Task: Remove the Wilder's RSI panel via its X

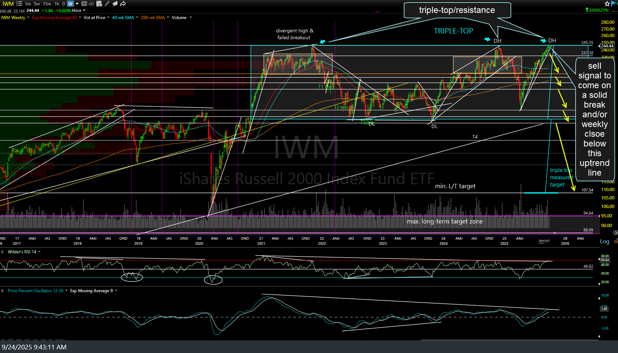Action: (3, 252)
